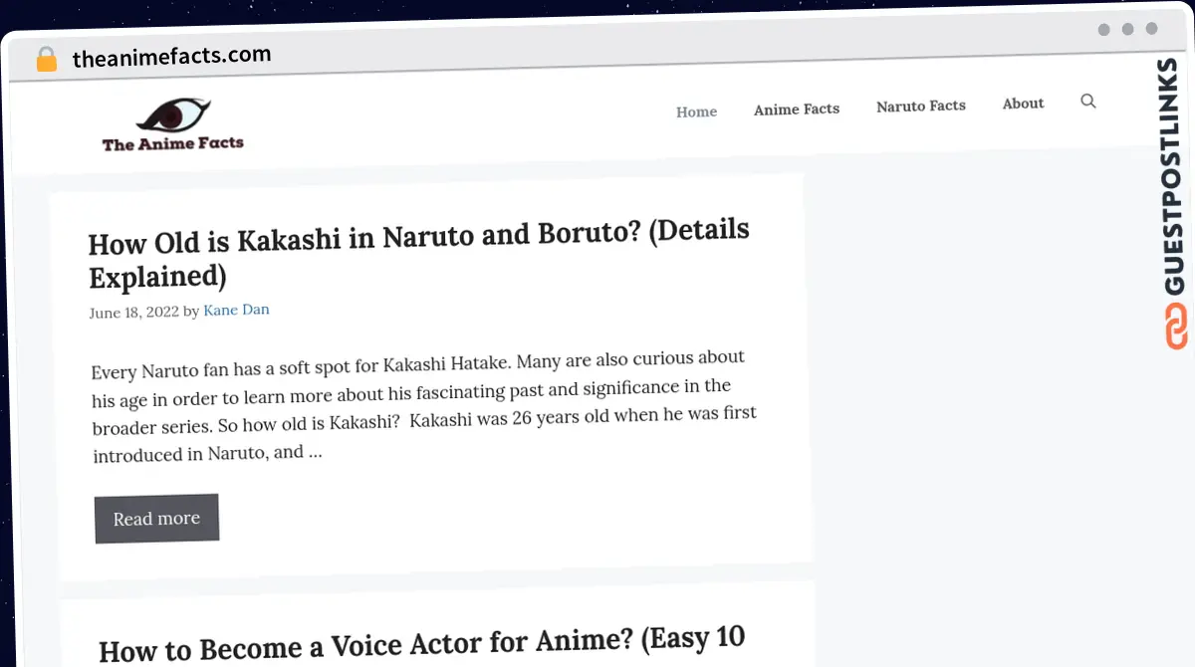1195x667 pixels.
Task: Open the About page in navigation
Action: point(1023,104)
